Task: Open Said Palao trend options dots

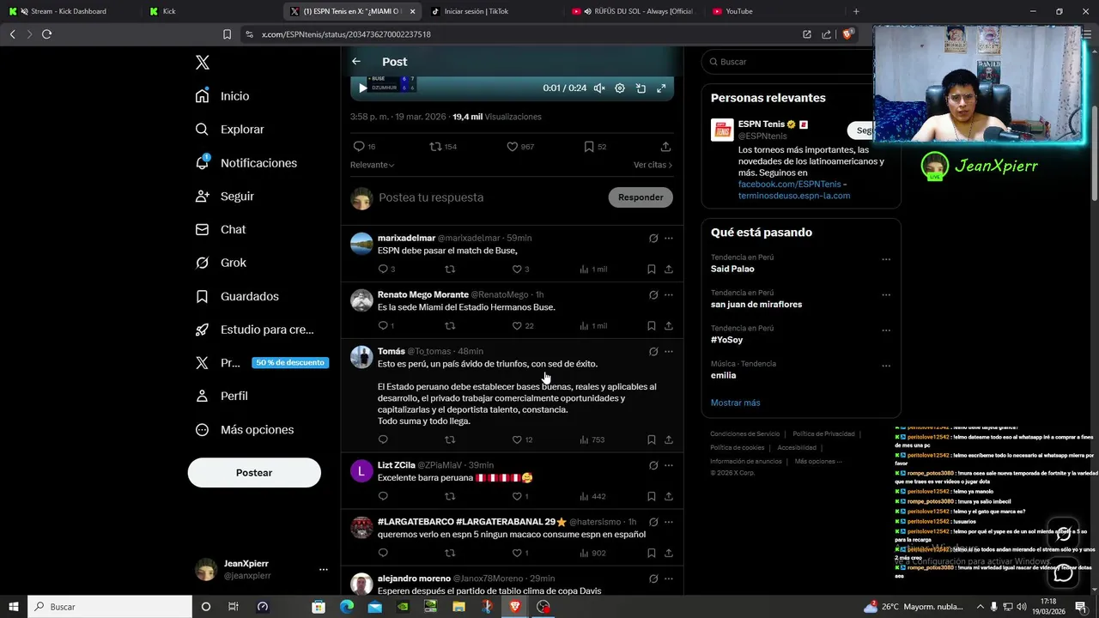Action: [886, 259]
